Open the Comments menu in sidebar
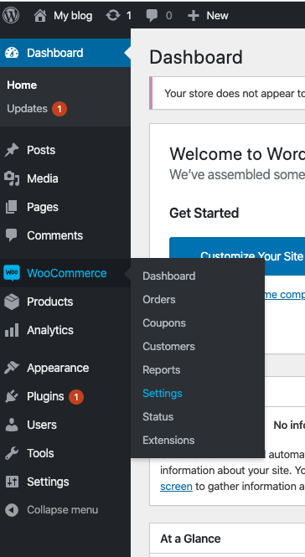Viewport: 305px width, 557px height. tap(54, 235)
